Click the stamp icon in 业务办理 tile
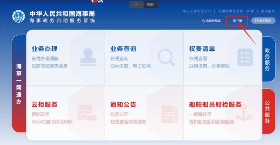The image size is (280, 145). click(x=85, y=56)
